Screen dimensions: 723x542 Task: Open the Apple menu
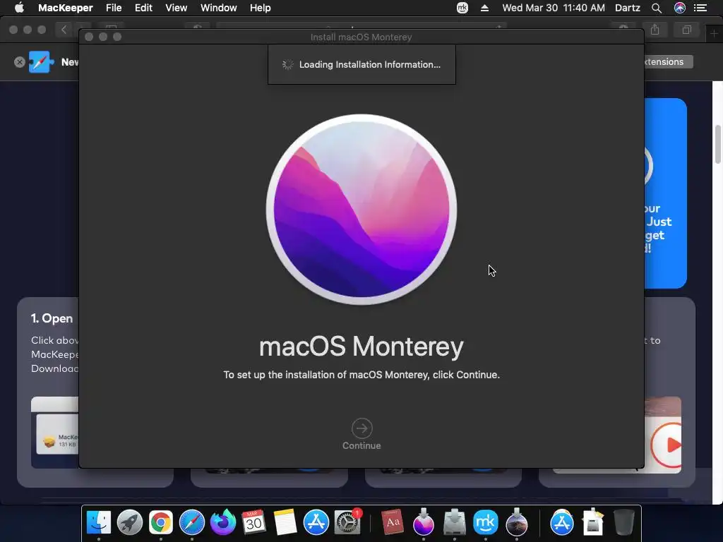[x=19, y=8]
